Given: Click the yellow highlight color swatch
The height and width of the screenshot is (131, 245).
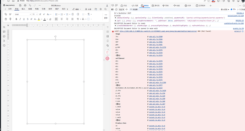Looking at the screenshot, I should [39, 19].
